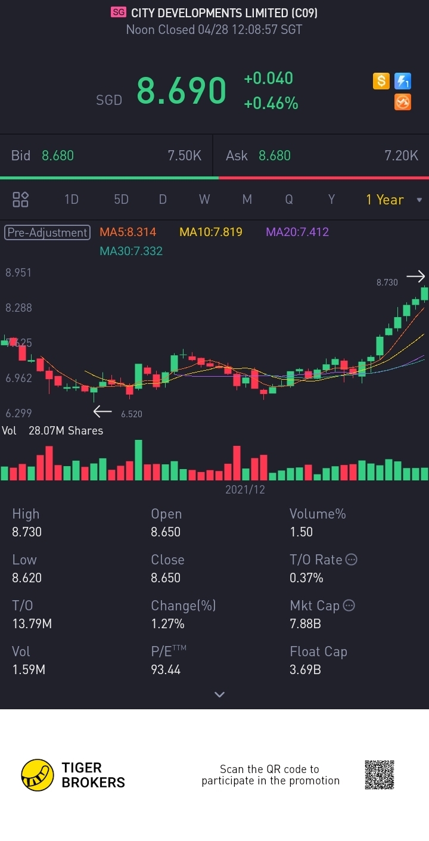Select the D daily chart tab
The width and height of the screenshot is (429, 841).
(163, 200)
